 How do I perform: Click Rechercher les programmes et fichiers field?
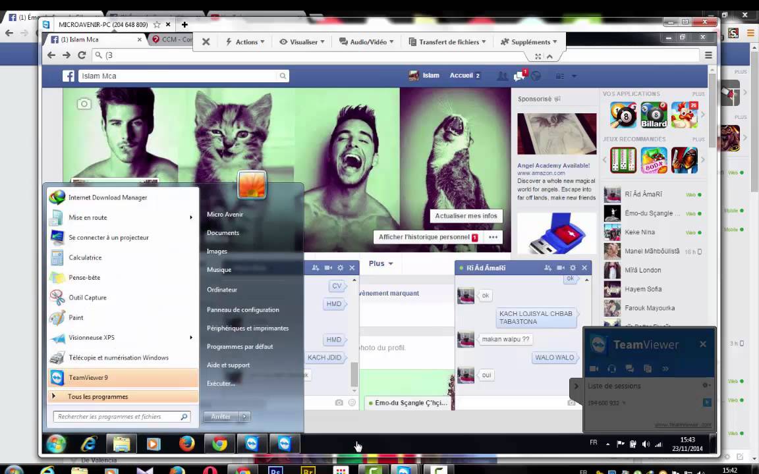pyautogui.click(x=122, y=417)
